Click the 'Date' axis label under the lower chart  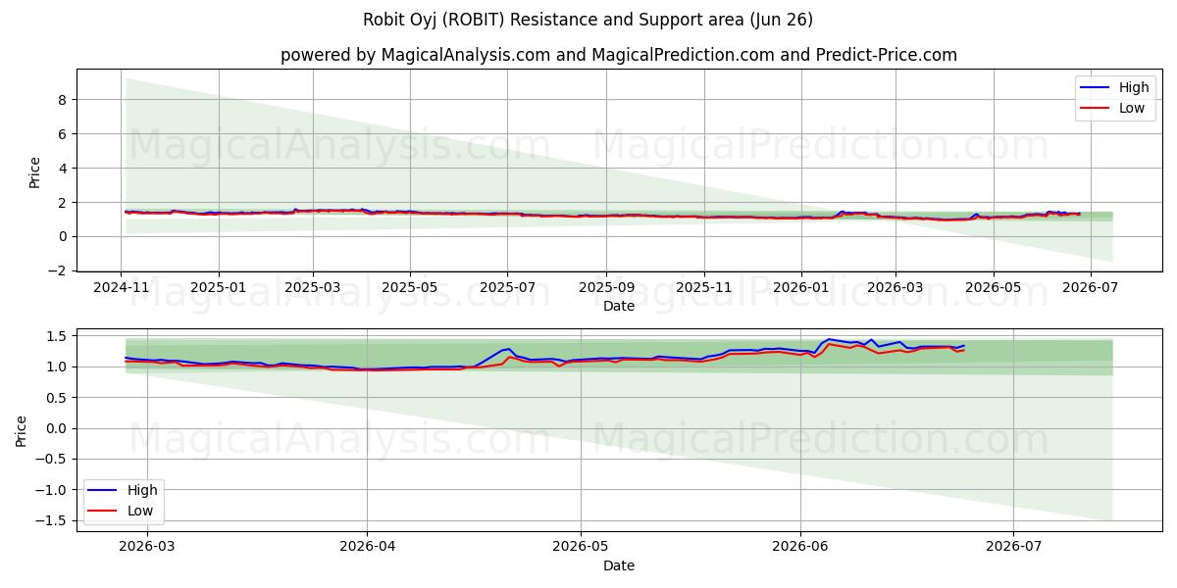619,565
